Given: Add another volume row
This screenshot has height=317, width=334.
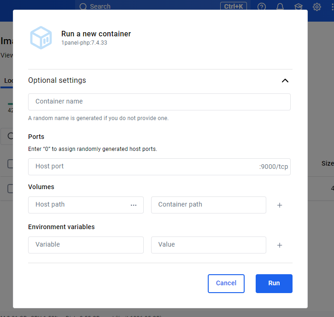Looking at the screenshot, I should pyautogui.click(x=280, y=205).
